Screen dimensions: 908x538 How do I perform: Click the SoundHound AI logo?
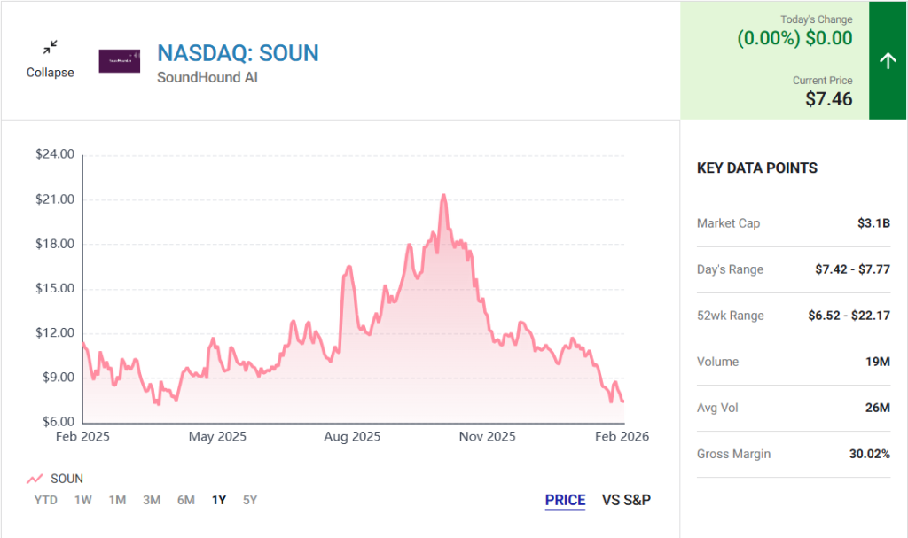click(x=121, y=60)
